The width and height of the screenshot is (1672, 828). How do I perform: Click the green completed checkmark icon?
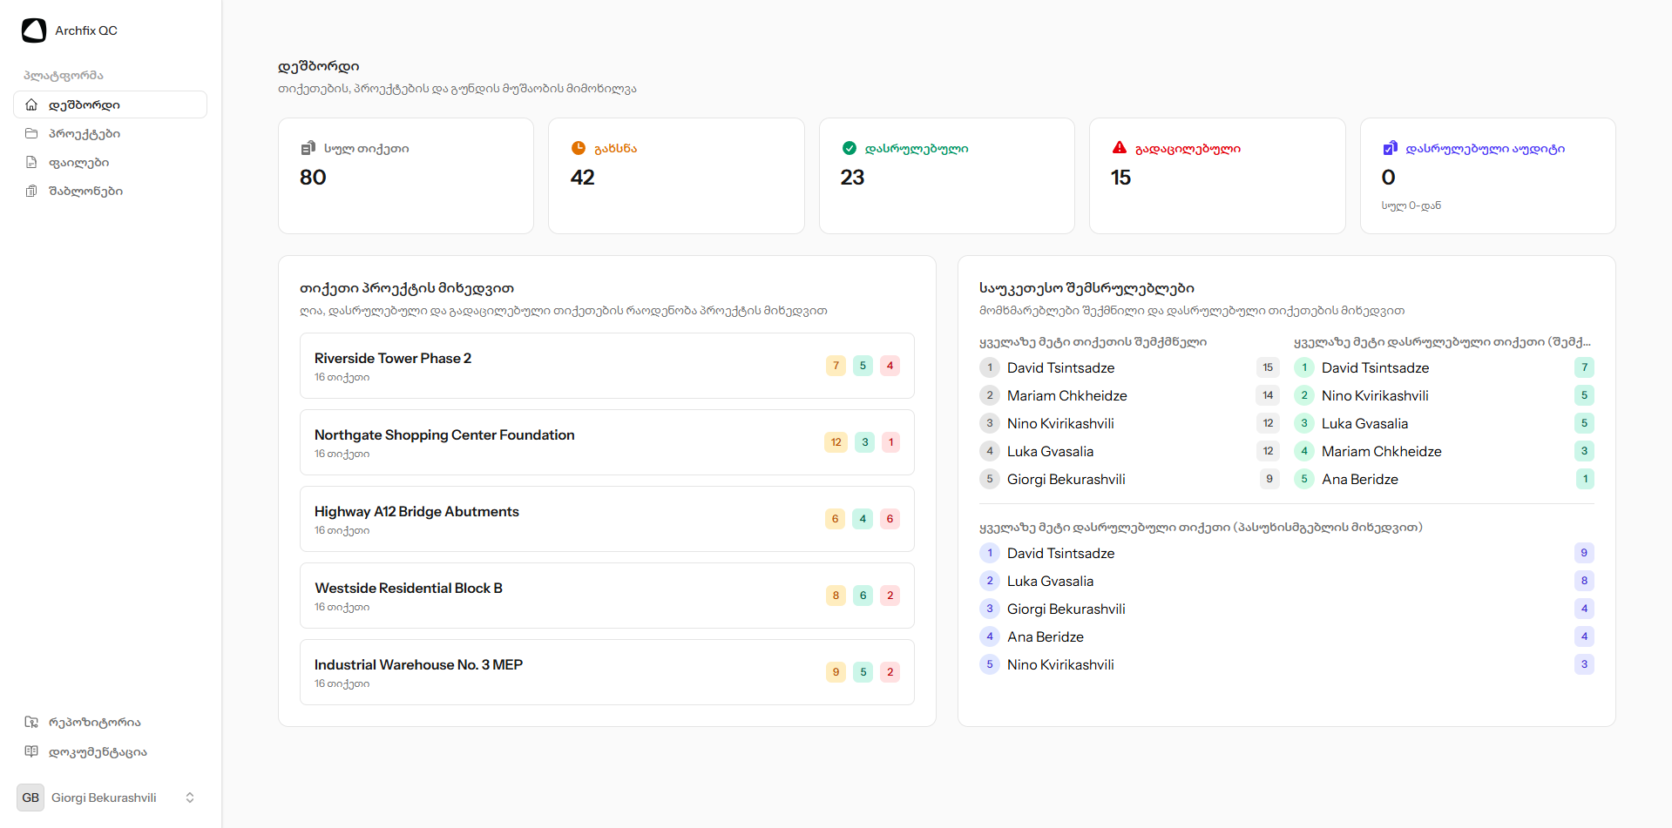coord(850,148)
